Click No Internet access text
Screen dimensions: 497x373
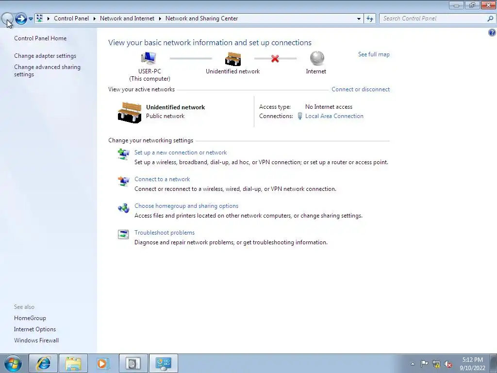329,107
